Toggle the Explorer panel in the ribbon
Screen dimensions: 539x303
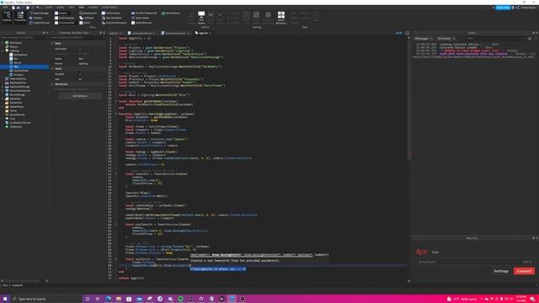[x=7, y=17]
